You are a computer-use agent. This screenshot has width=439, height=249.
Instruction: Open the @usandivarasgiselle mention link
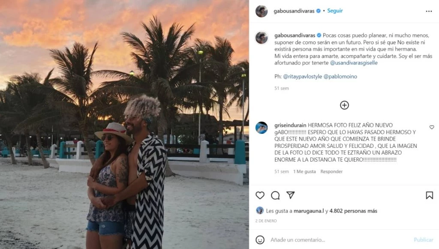point(354,63)
